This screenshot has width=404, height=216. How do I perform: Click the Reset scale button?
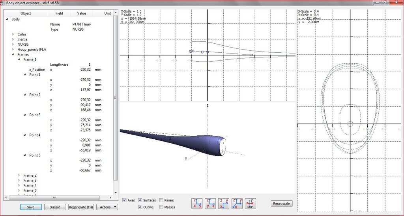click(x=282, y=203)
